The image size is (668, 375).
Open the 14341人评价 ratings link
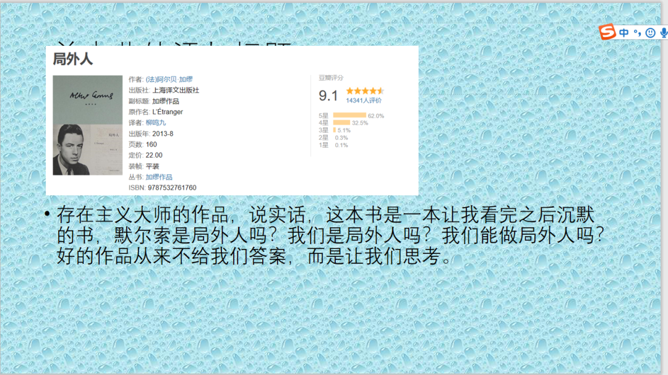pyautogui.click(x=364, y=100)
